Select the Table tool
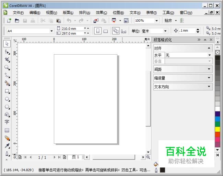The height and width of the screenshot is (176, 223). (x=7, y=130)
